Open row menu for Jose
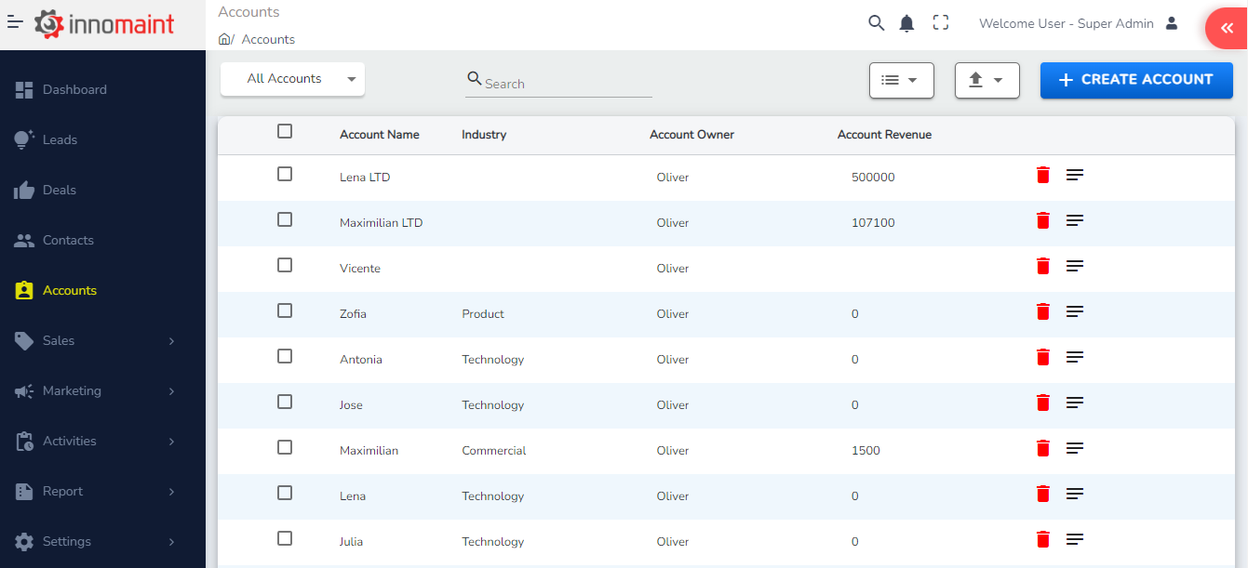1248x568 pixels. 1075,403
